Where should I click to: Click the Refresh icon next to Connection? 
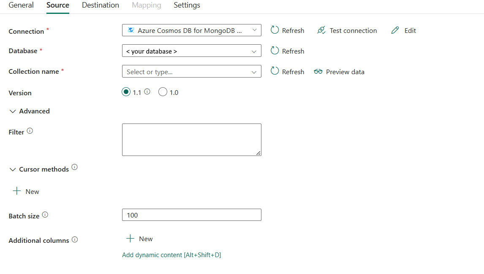click(275, 30)
